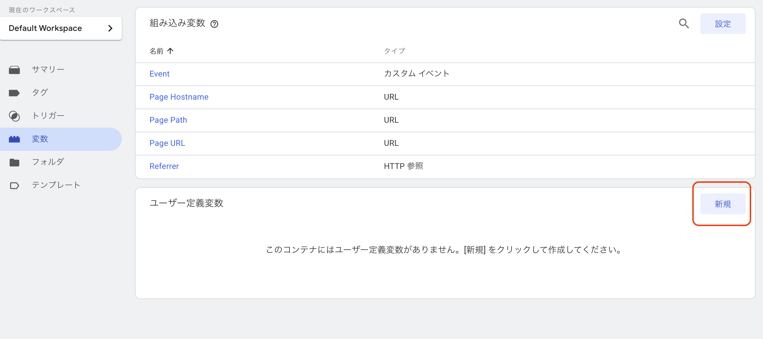Expand the Default Workspace chevron
The width and height of the screenshot is (763, 339).
click(x=111, y=28)
